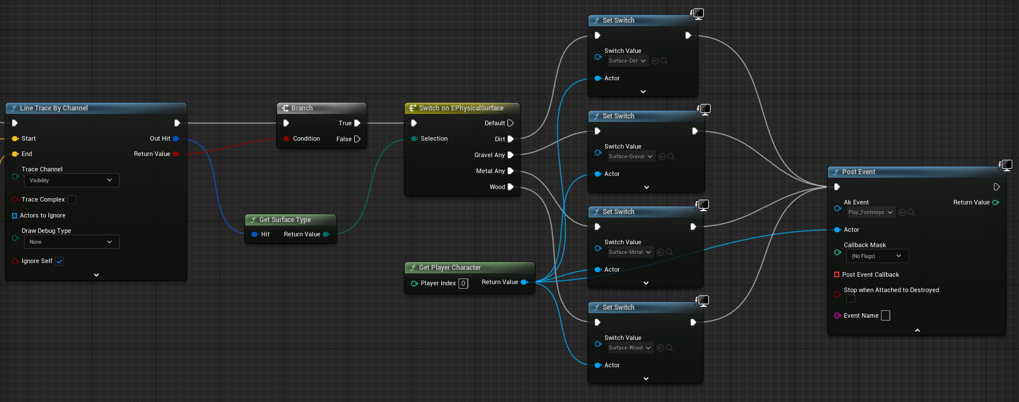1019x402 pixels.
Task: Enable the Trace Complex checkbox
Action: [72, 200]
